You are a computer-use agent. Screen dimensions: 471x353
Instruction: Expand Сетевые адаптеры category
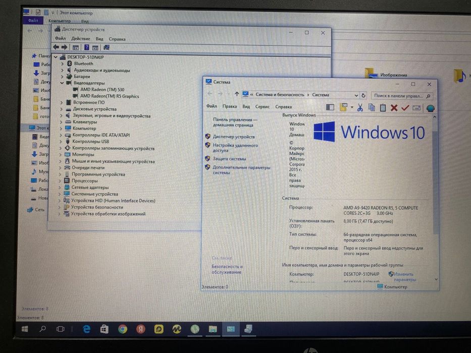click(60, 188)
